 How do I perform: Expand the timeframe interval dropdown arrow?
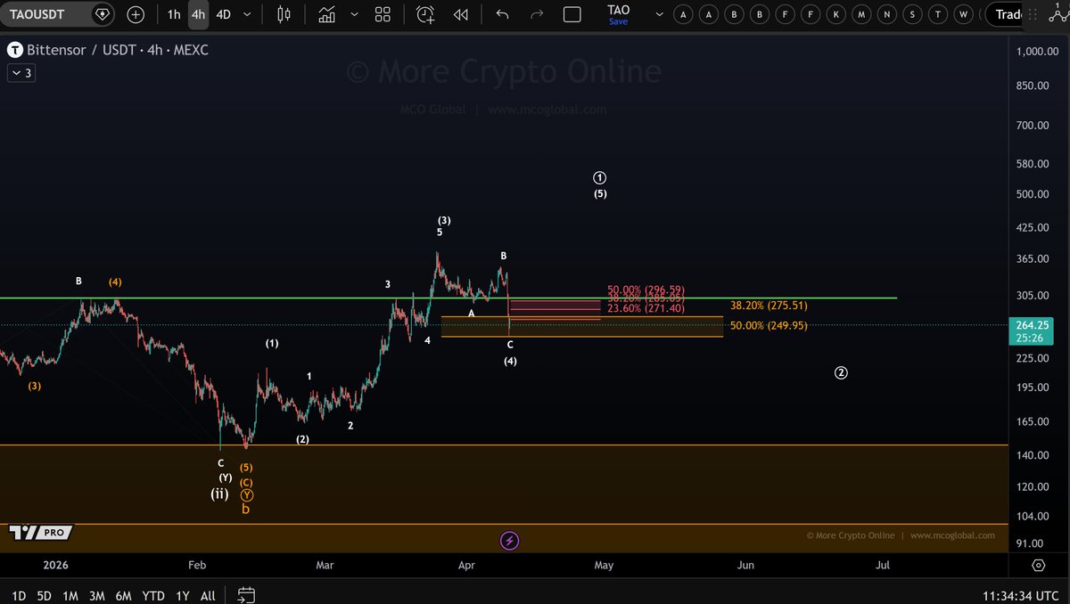(x=247, y=14)
